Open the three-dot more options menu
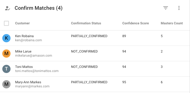The width and height of the screenshot is (190, 93). (179, 8)
